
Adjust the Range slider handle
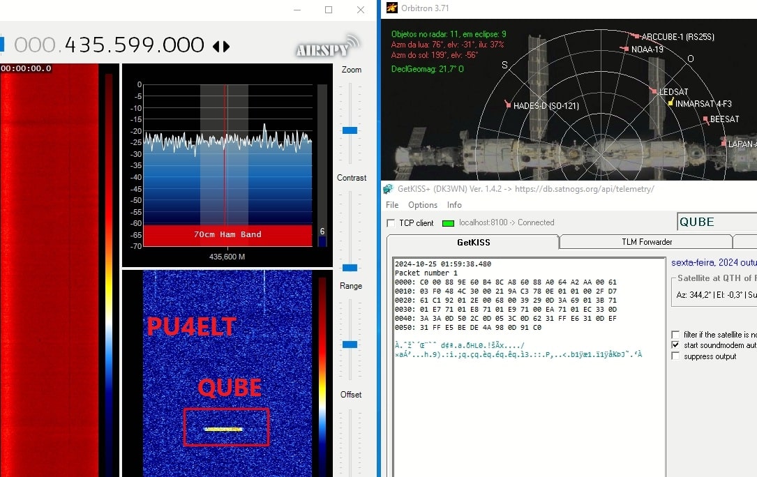click(x=350, y=344)
